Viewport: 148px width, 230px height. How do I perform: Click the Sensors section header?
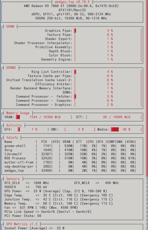[13, 179]
